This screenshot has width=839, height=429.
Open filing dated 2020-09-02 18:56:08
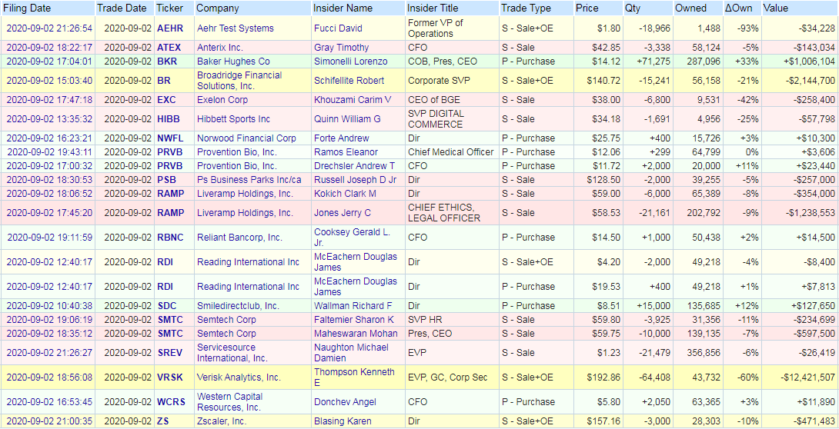pos(49,377)
